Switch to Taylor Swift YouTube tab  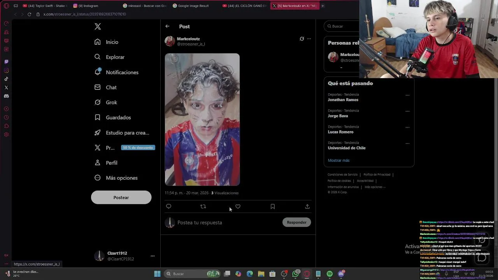click(45, 6)
